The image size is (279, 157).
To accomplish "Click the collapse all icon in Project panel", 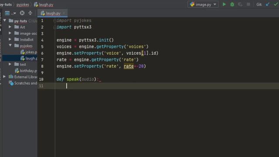I will tap(30, 13).
